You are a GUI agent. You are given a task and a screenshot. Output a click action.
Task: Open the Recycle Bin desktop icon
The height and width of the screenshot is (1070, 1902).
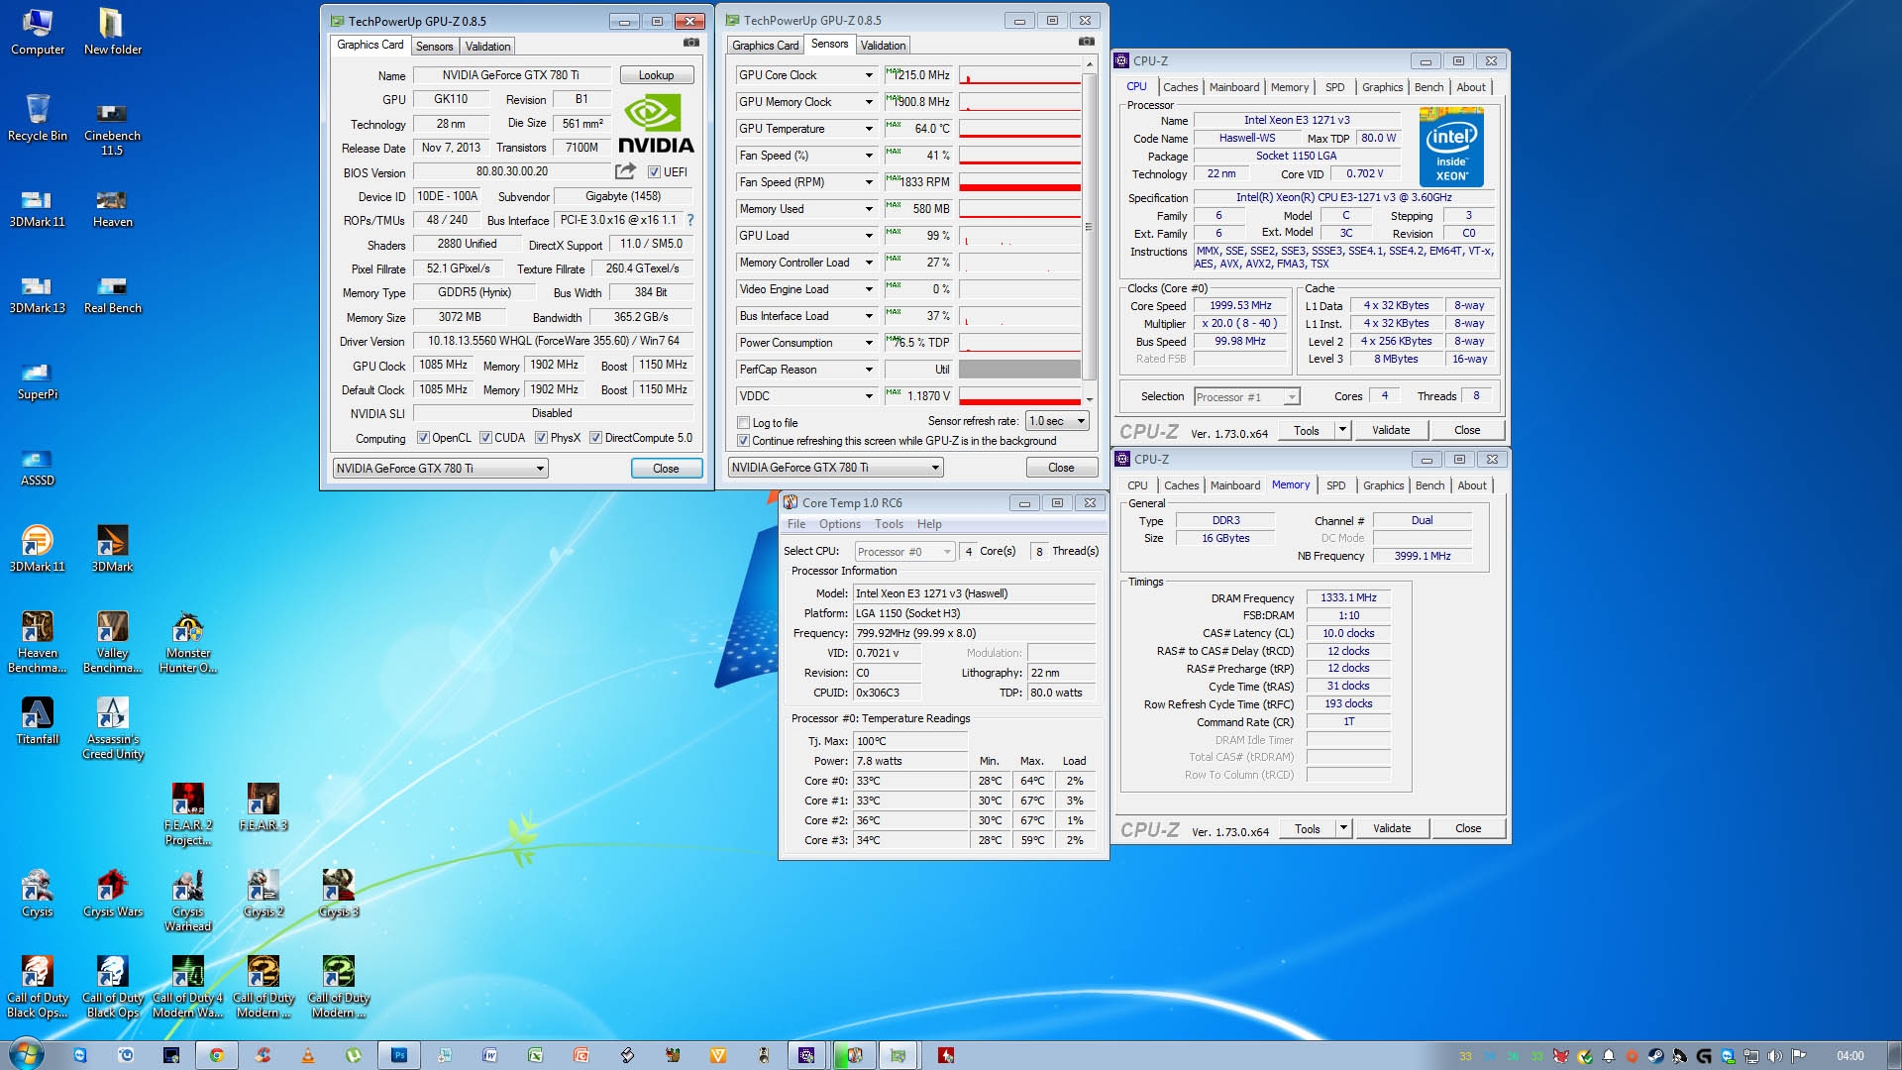tap(37, 118)
